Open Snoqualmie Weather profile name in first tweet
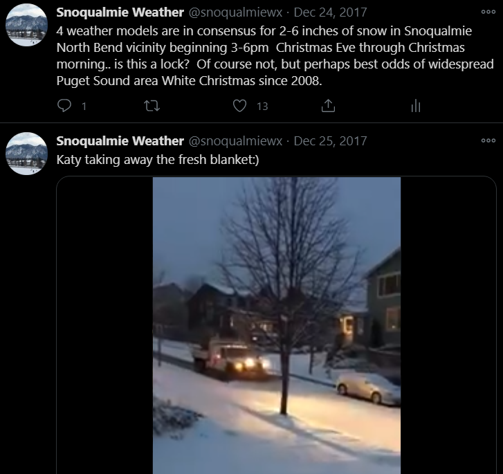The image size is (503, 474). click(x=120, y=12)
